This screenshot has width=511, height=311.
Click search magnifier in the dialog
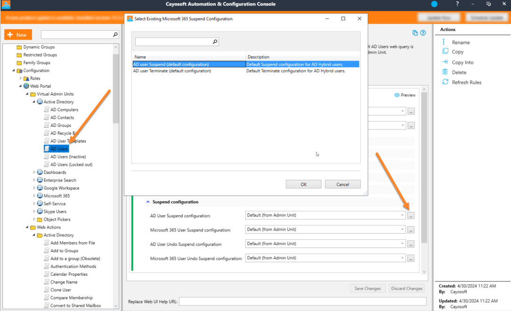pyautogui.click(x=215, y=41)
